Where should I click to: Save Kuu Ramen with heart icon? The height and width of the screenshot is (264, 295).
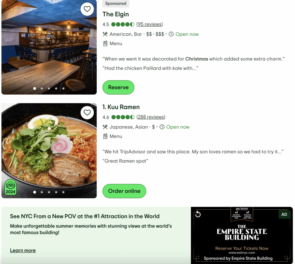pyautogui.click(x=87, y=112)
